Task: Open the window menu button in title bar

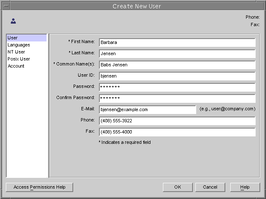Action: (6, 6)
